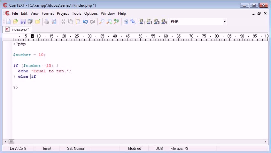Viewport: 271px width, 153px height.
Task: Run user command 4 icon
Action: click(164, 22)
